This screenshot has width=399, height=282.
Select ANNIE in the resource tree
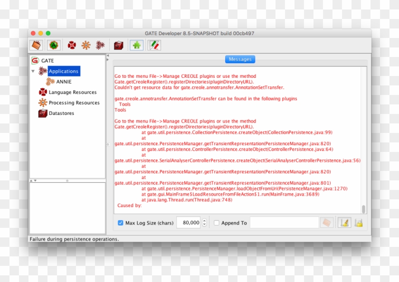point(64,82)
